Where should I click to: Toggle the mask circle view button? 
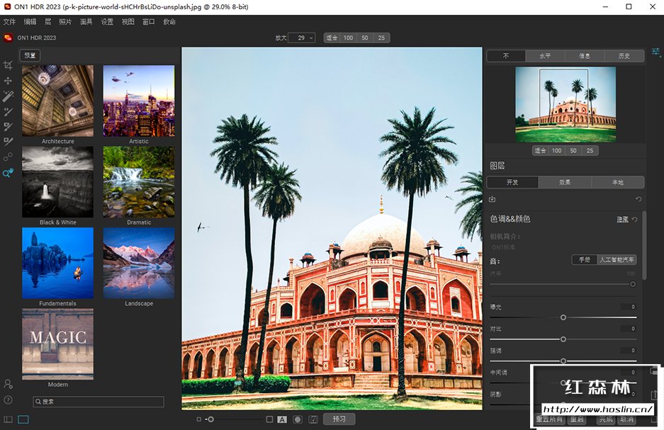point(298,419)
